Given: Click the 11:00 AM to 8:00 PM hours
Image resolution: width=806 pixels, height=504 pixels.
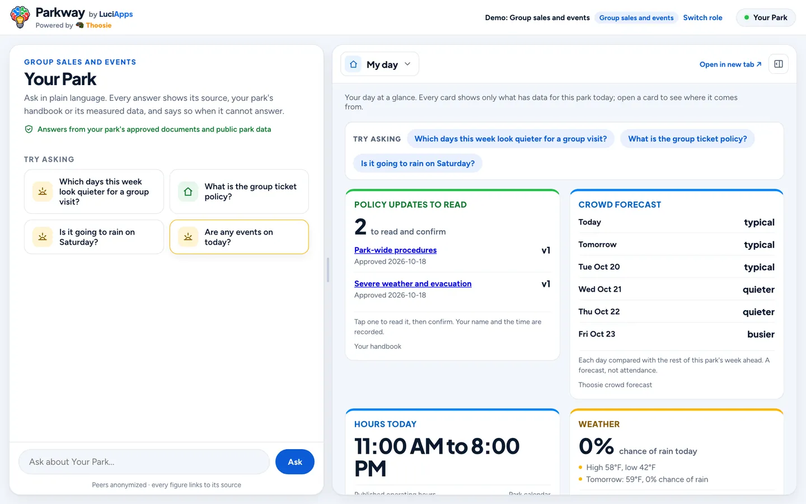Looking at the screenshot, I should click(x=437, y=458).
